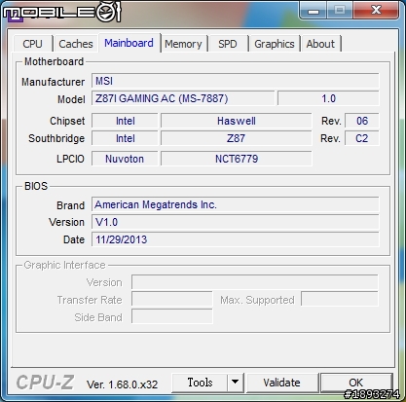Switch to the CPU tab
The height and width of the screenshot is (402, 406).
33,44
